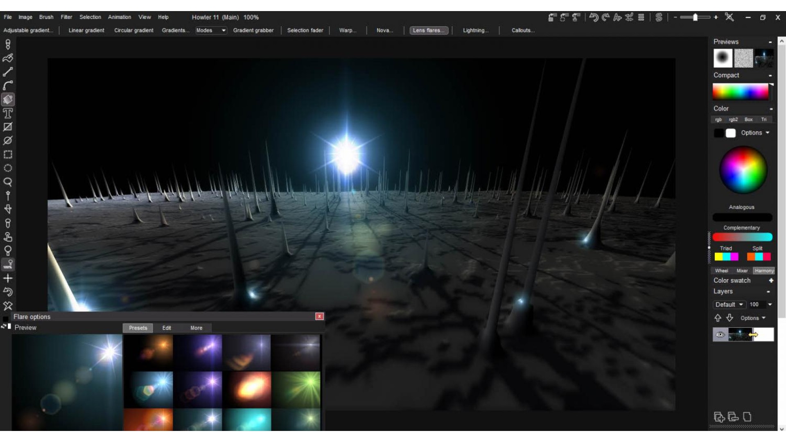Select the line drawing tool
The height and width of the screenshot is (442, 786).
coord(8,72)
